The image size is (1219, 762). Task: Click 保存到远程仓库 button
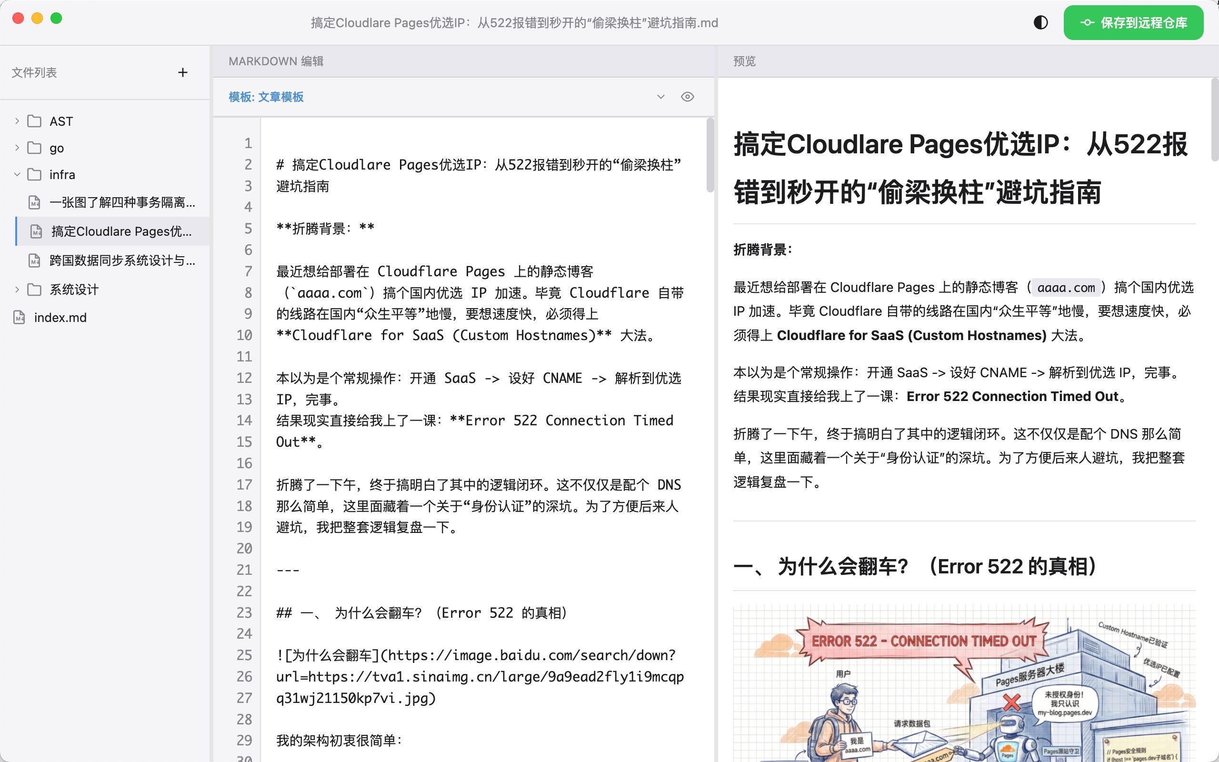1133,23
